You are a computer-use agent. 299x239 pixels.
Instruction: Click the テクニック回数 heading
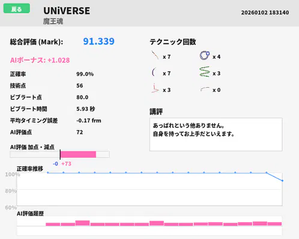(x=173, y=42)
